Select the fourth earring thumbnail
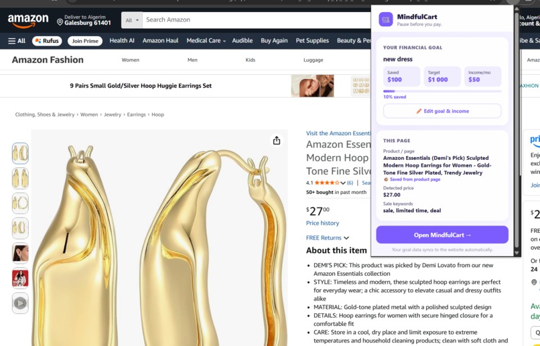This screenshot has width=540, height=346. (x=20, y=228)
